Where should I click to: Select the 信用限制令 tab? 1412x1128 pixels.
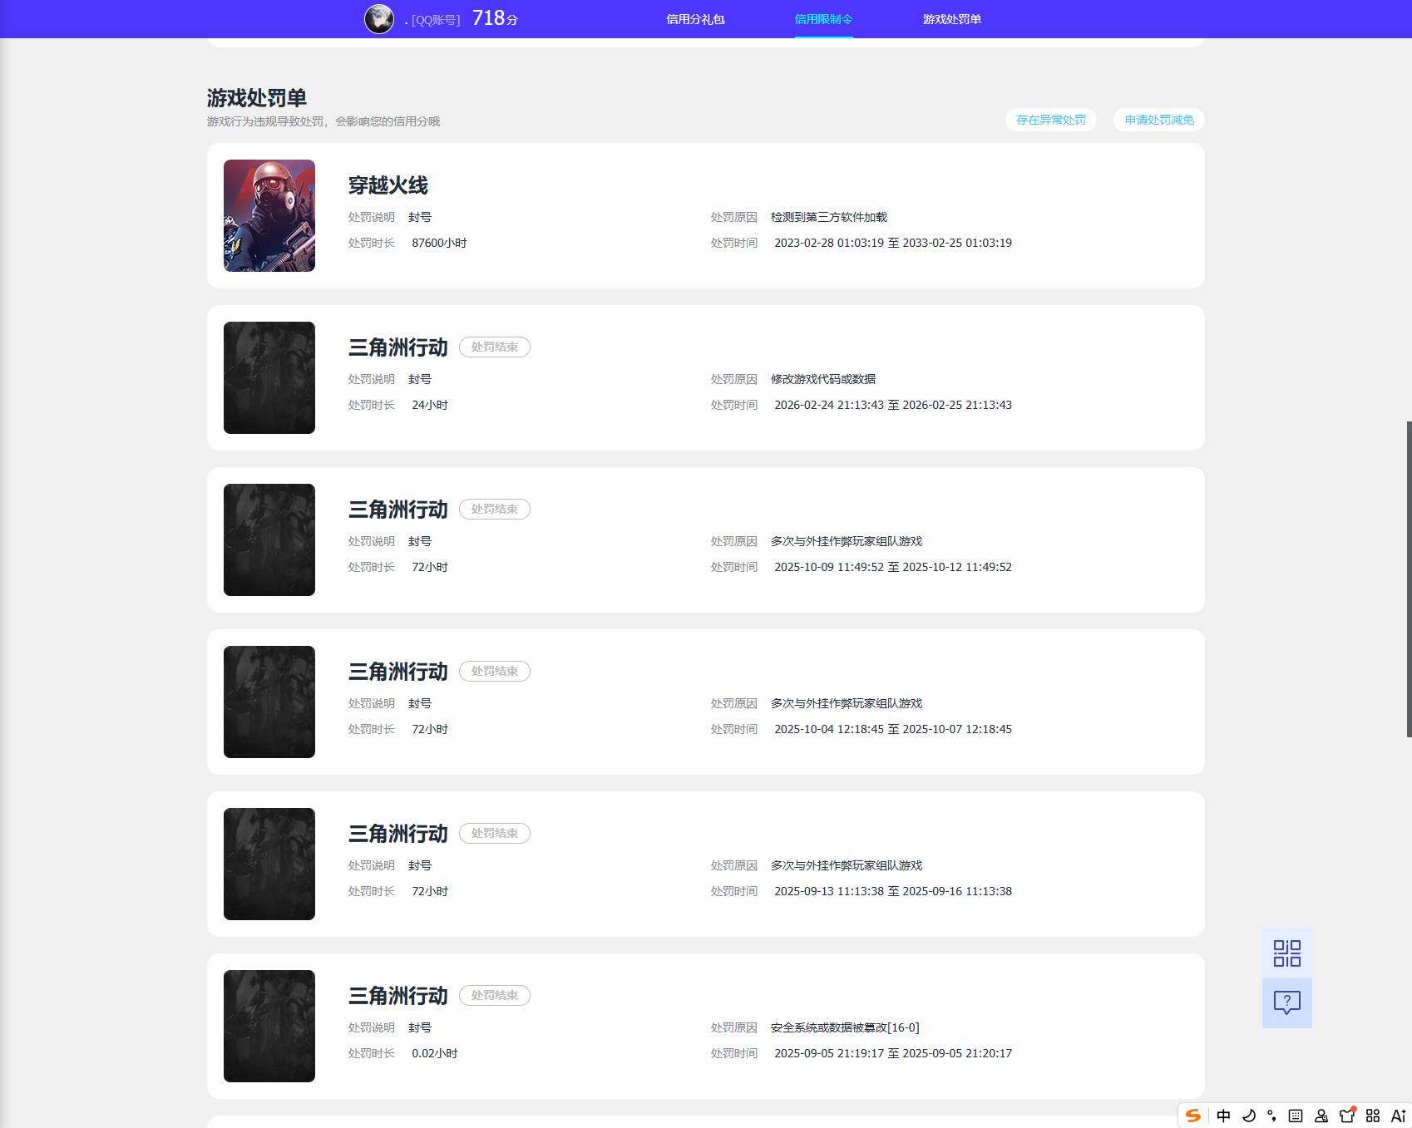click(823, 19)
